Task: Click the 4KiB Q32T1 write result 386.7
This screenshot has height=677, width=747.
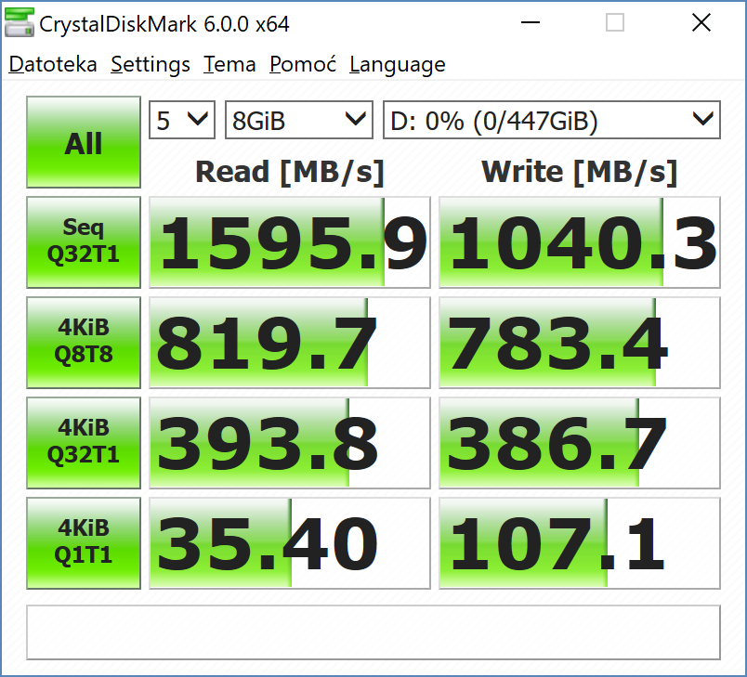Action: (x=580, y=443)
